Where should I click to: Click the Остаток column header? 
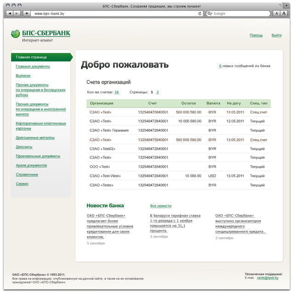188,103
